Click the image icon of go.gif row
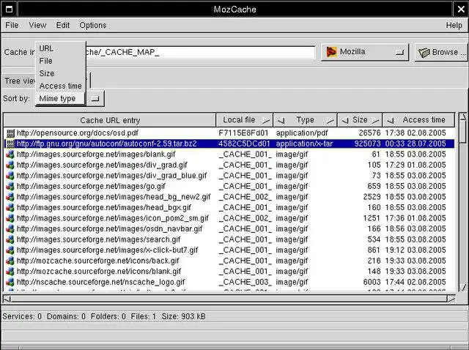Screen dimensions: 469x350 10,187
